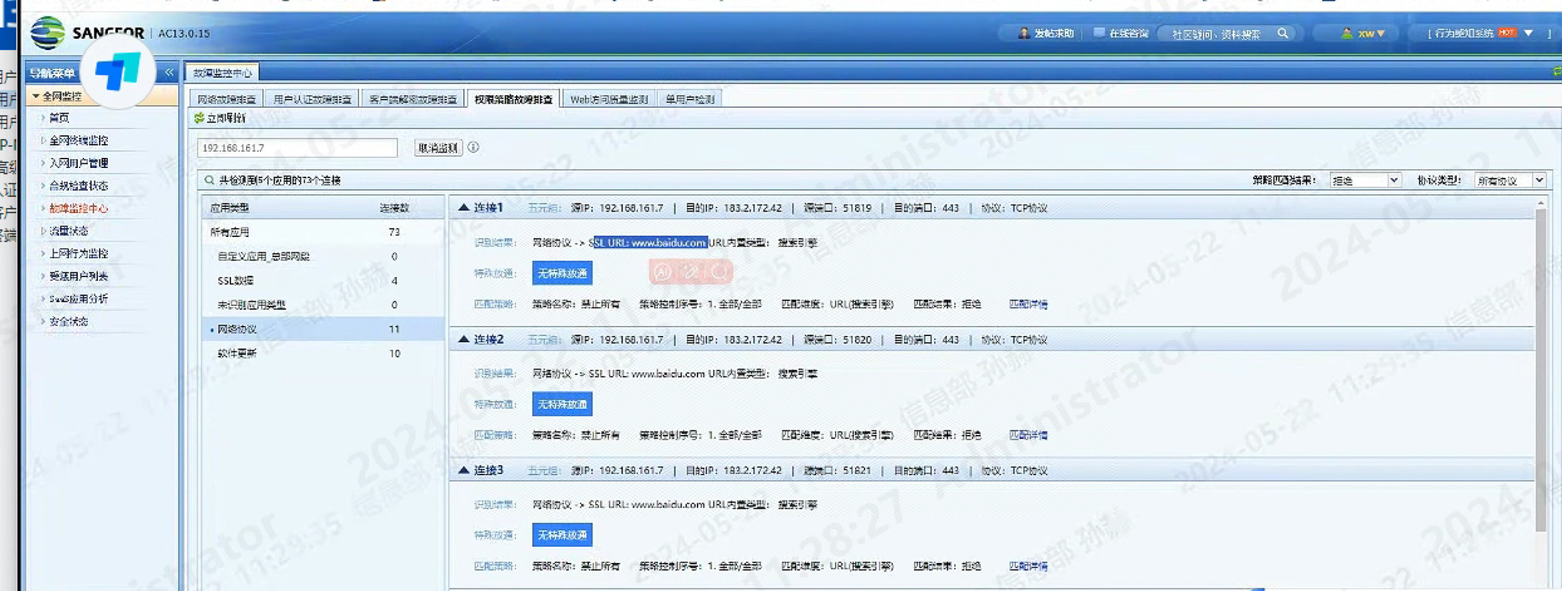Open 上网行为监控 in the navigation menu
Image resolution: width=1562 pixels, height=591 pixels.
click(78, 254)
